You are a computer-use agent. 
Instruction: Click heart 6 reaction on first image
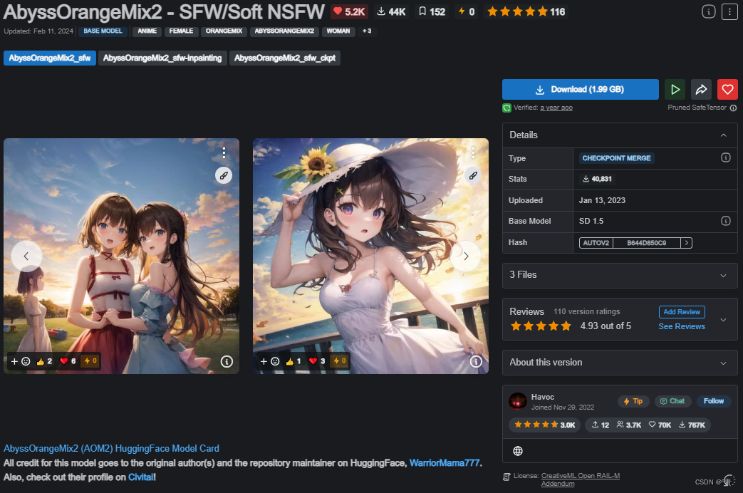(68, 361)
